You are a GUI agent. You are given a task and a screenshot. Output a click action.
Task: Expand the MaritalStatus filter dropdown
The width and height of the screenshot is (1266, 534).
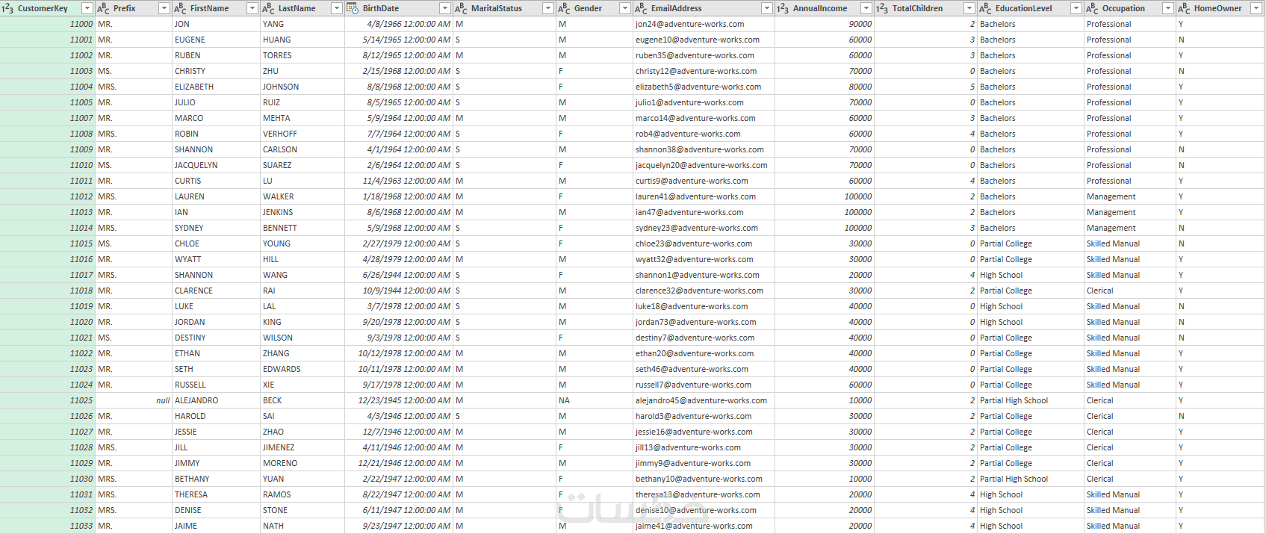(547, 8)
